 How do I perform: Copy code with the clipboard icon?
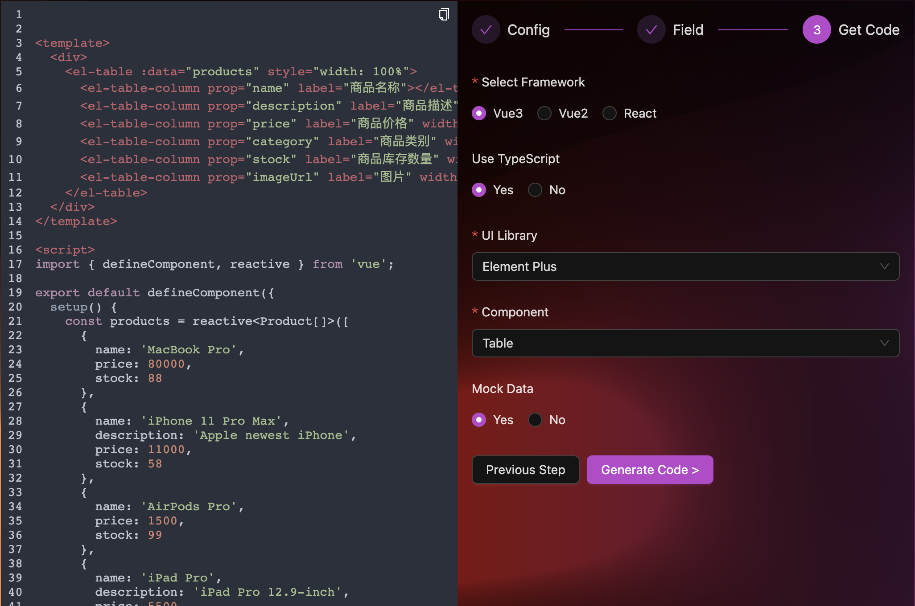pyautogui.click(x=444, y=14)
